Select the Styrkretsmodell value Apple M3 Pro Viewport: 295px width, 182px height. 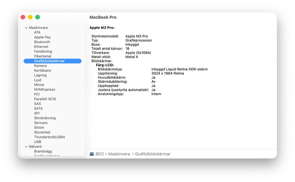tap(136, 36)
